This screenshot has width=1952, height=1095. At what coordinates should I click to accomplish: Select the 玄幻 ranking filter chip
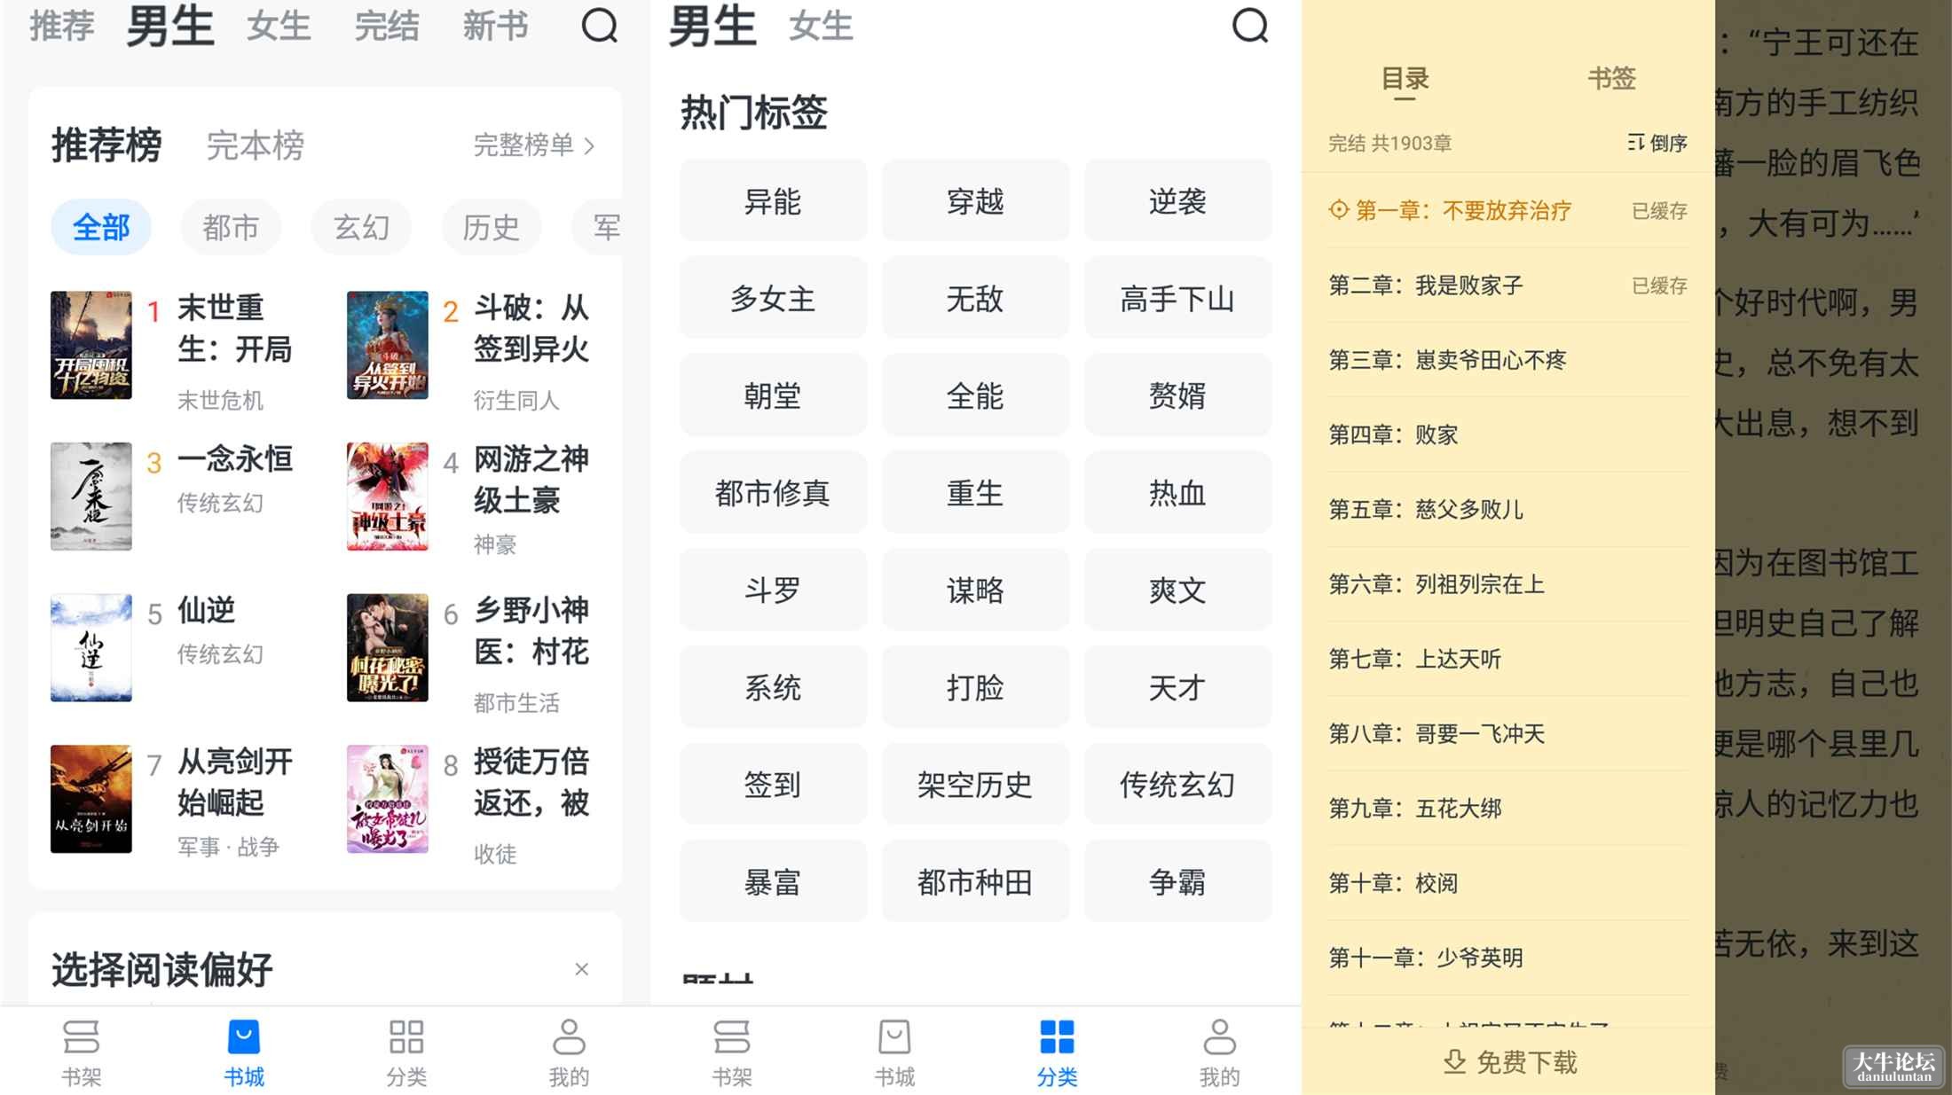361,228
